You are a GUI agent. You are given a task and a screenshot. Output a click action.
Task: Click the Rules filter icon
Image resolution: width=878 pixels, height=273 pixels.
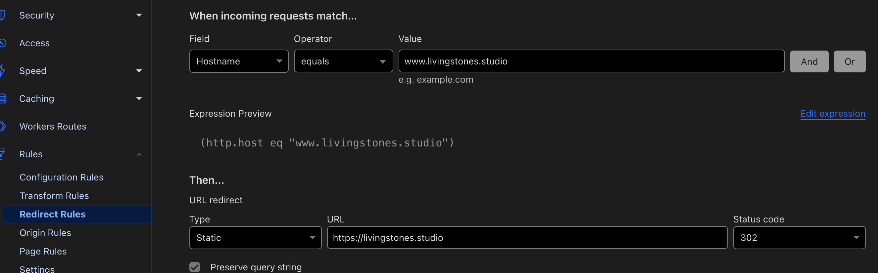2,154
